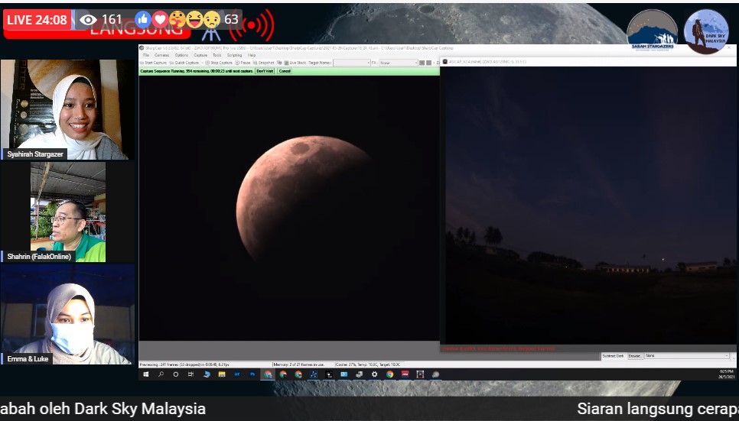Click the Windows Start button
The width and height of the screenshot is (739, 421).
coord(145,374)
